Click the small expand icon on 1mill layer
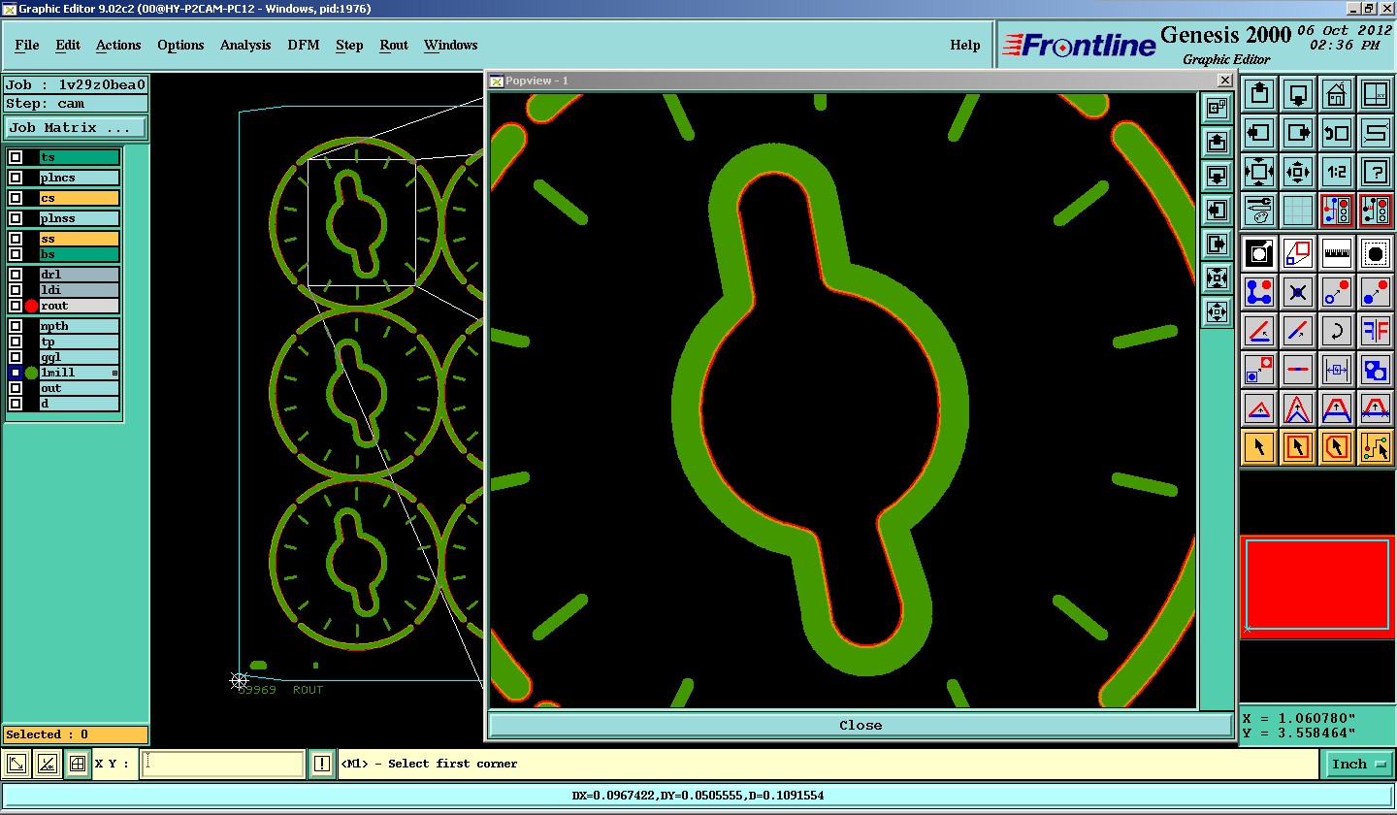This screenshot has width=1397, height=815. click(x=114, y=373)
